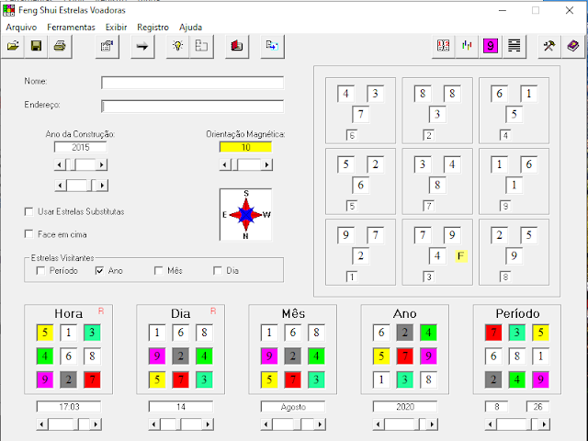588x441 pixels.
Task: Move Hora back with its left arrow
Action: (41, 424)
